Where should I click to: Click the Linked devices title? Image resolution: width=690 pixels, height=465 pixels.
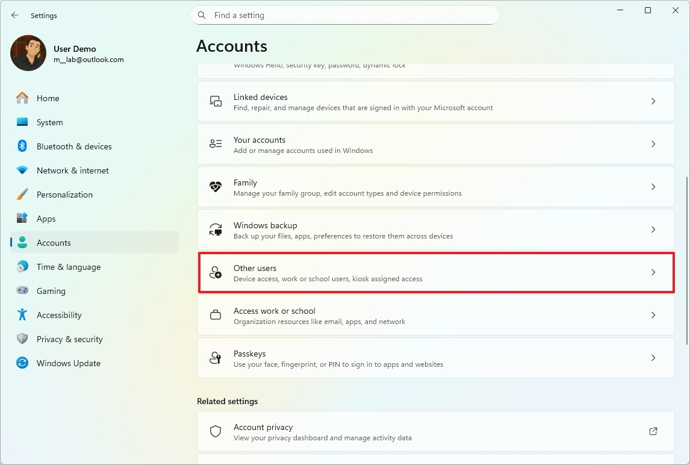261,97
